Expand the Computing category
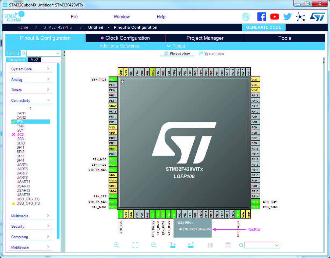The height and width of the screenshot is (258, 330). [x=30, y=237]
